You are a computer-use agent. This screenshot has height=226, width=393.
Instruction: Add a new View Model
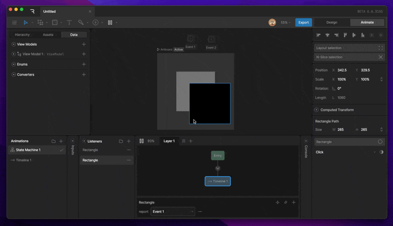[x=84, y=44]
